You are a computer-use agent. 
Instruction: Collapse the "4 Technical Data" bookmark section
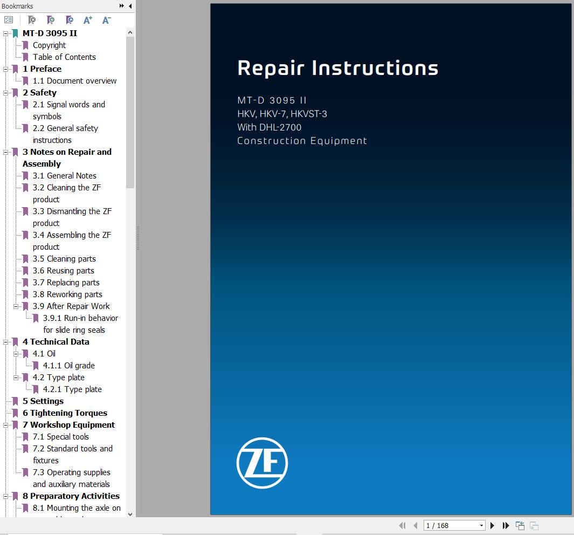4,341
